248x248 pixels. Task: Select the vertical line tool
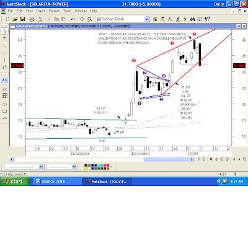5,60
